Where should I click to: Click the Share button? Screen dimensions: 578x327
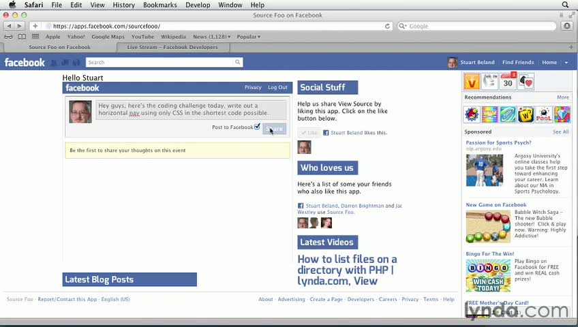pos(274,129)
